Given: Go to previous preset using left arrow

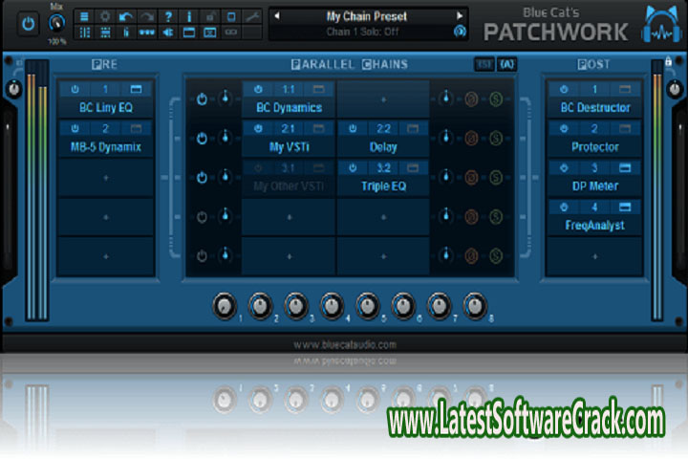Looking at the screenshot, I should point(277,16).
